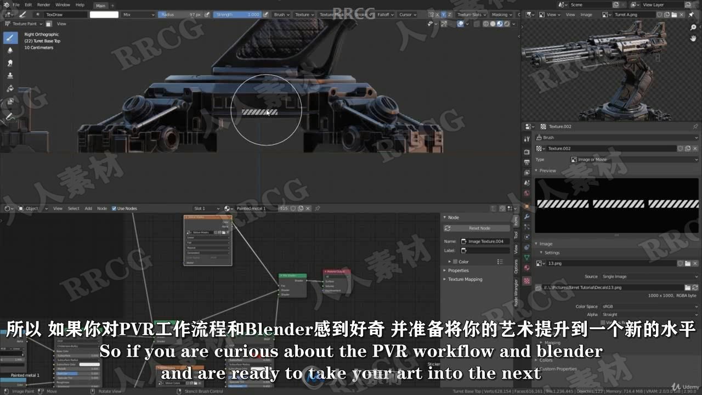Open the Slot 1 dropdown
Viewport: 702px width, 395px height.
(207, 208)
